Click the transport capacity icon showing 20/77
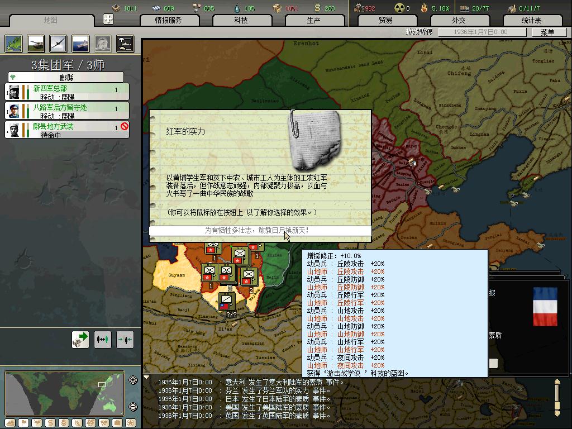This screenshot has width=572, height=429. (x=464, y=8)
